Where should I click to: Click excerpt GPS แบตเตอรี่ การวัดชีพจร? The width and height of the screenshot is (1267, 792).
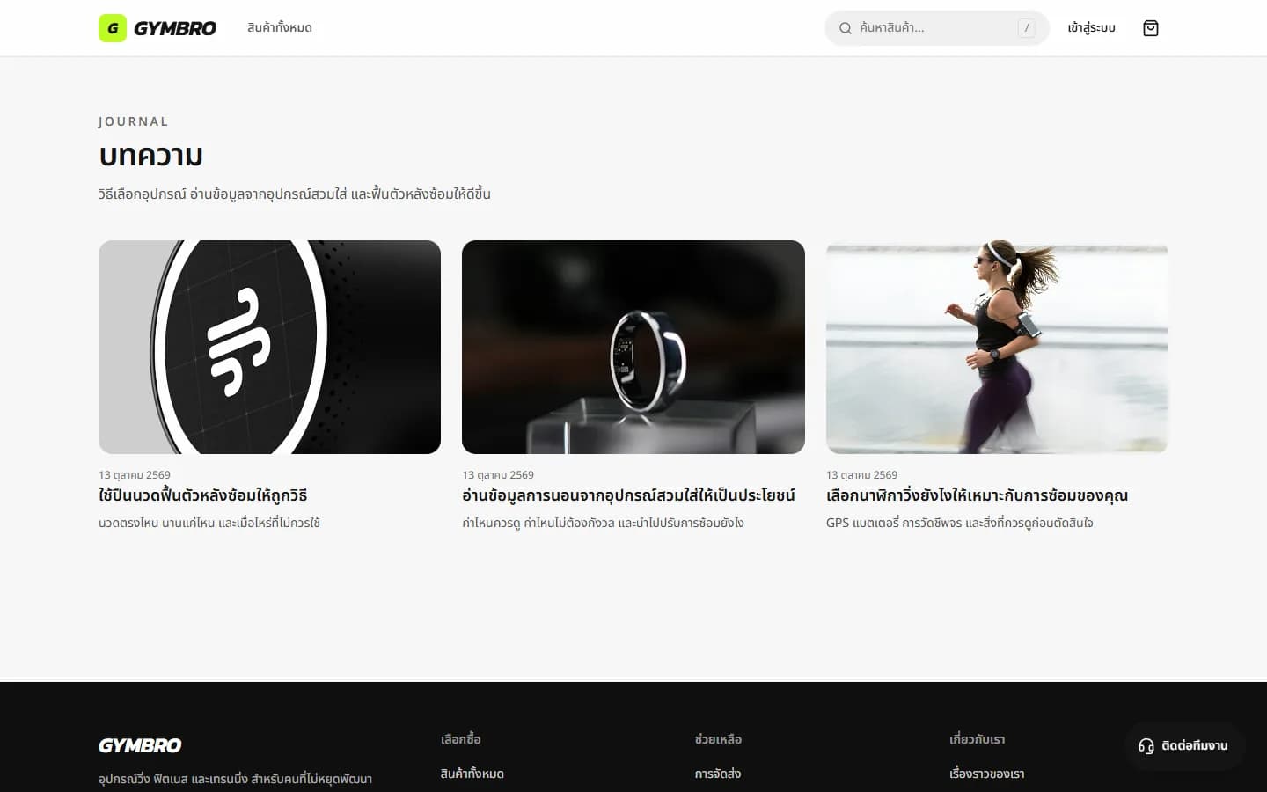click(x=959, y=523)
